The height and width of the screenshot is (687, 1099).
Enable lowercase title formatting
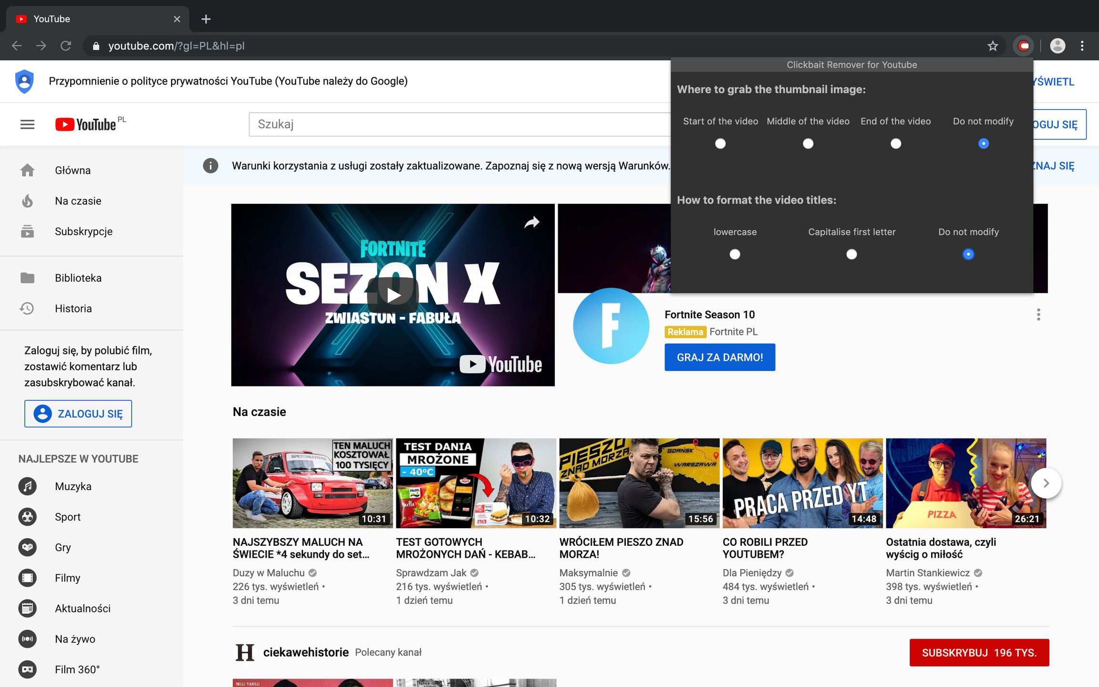coord(735,254)
